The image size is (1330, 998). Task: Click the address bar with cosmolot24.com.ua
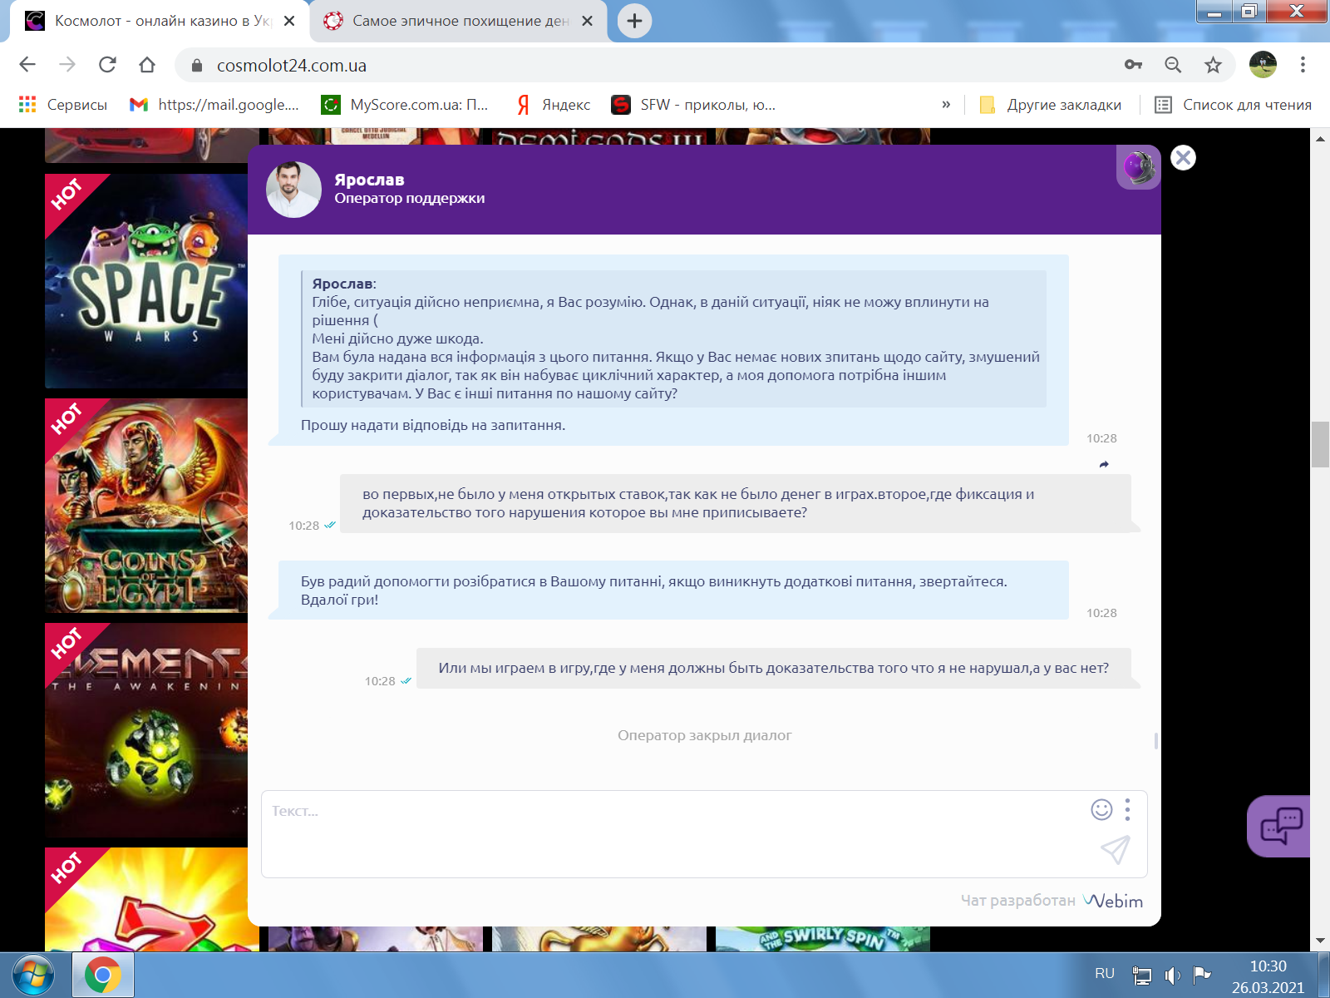(x=648, y=65)
